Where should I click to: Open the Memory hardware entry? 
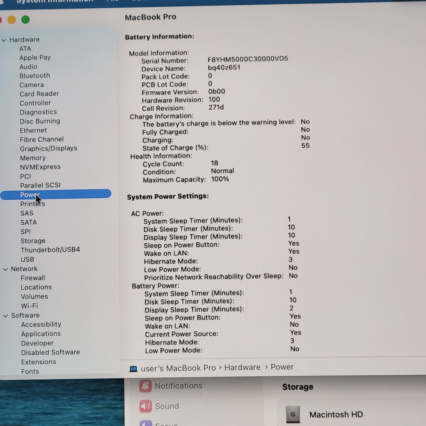pos(33,158)
